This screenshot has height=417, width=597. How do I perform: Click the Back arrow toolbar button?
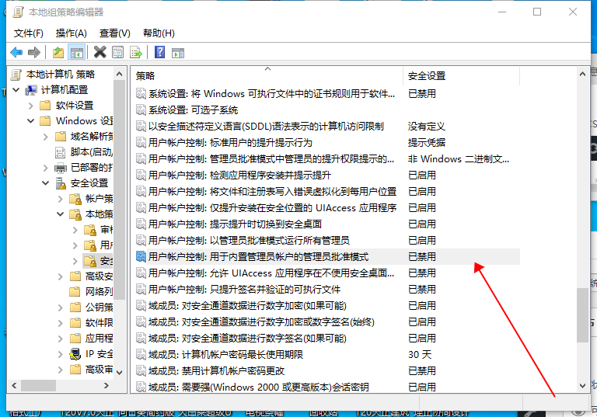click(16, 52)
